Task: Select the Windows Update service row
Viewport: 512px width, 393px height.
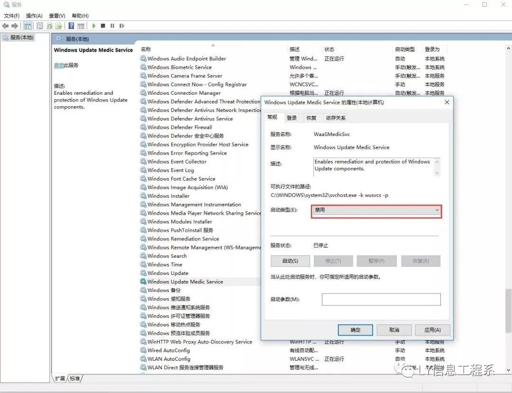Action: click(x=200, y=273)
